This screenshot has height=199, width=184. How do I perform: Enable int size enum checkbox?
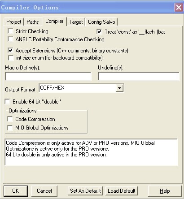coord(11,58)
